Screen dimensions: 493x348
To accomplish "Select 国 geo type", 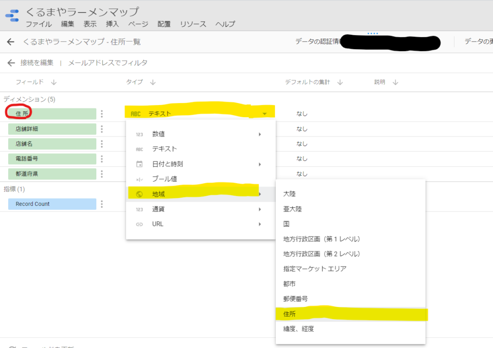I will pyautogui.click(x=350, y=224).
